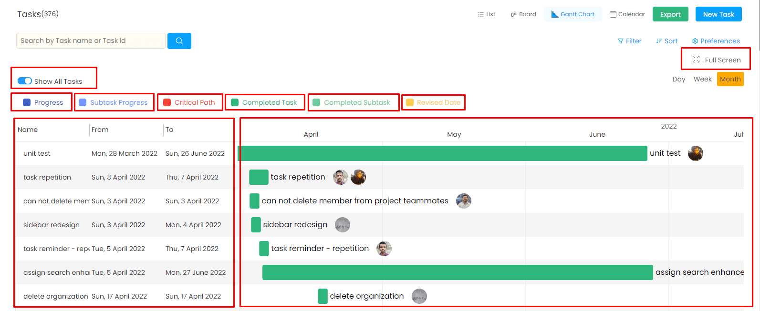
Task: Click the Mon, 28 March 2022 start date
Action: point(125,153)
